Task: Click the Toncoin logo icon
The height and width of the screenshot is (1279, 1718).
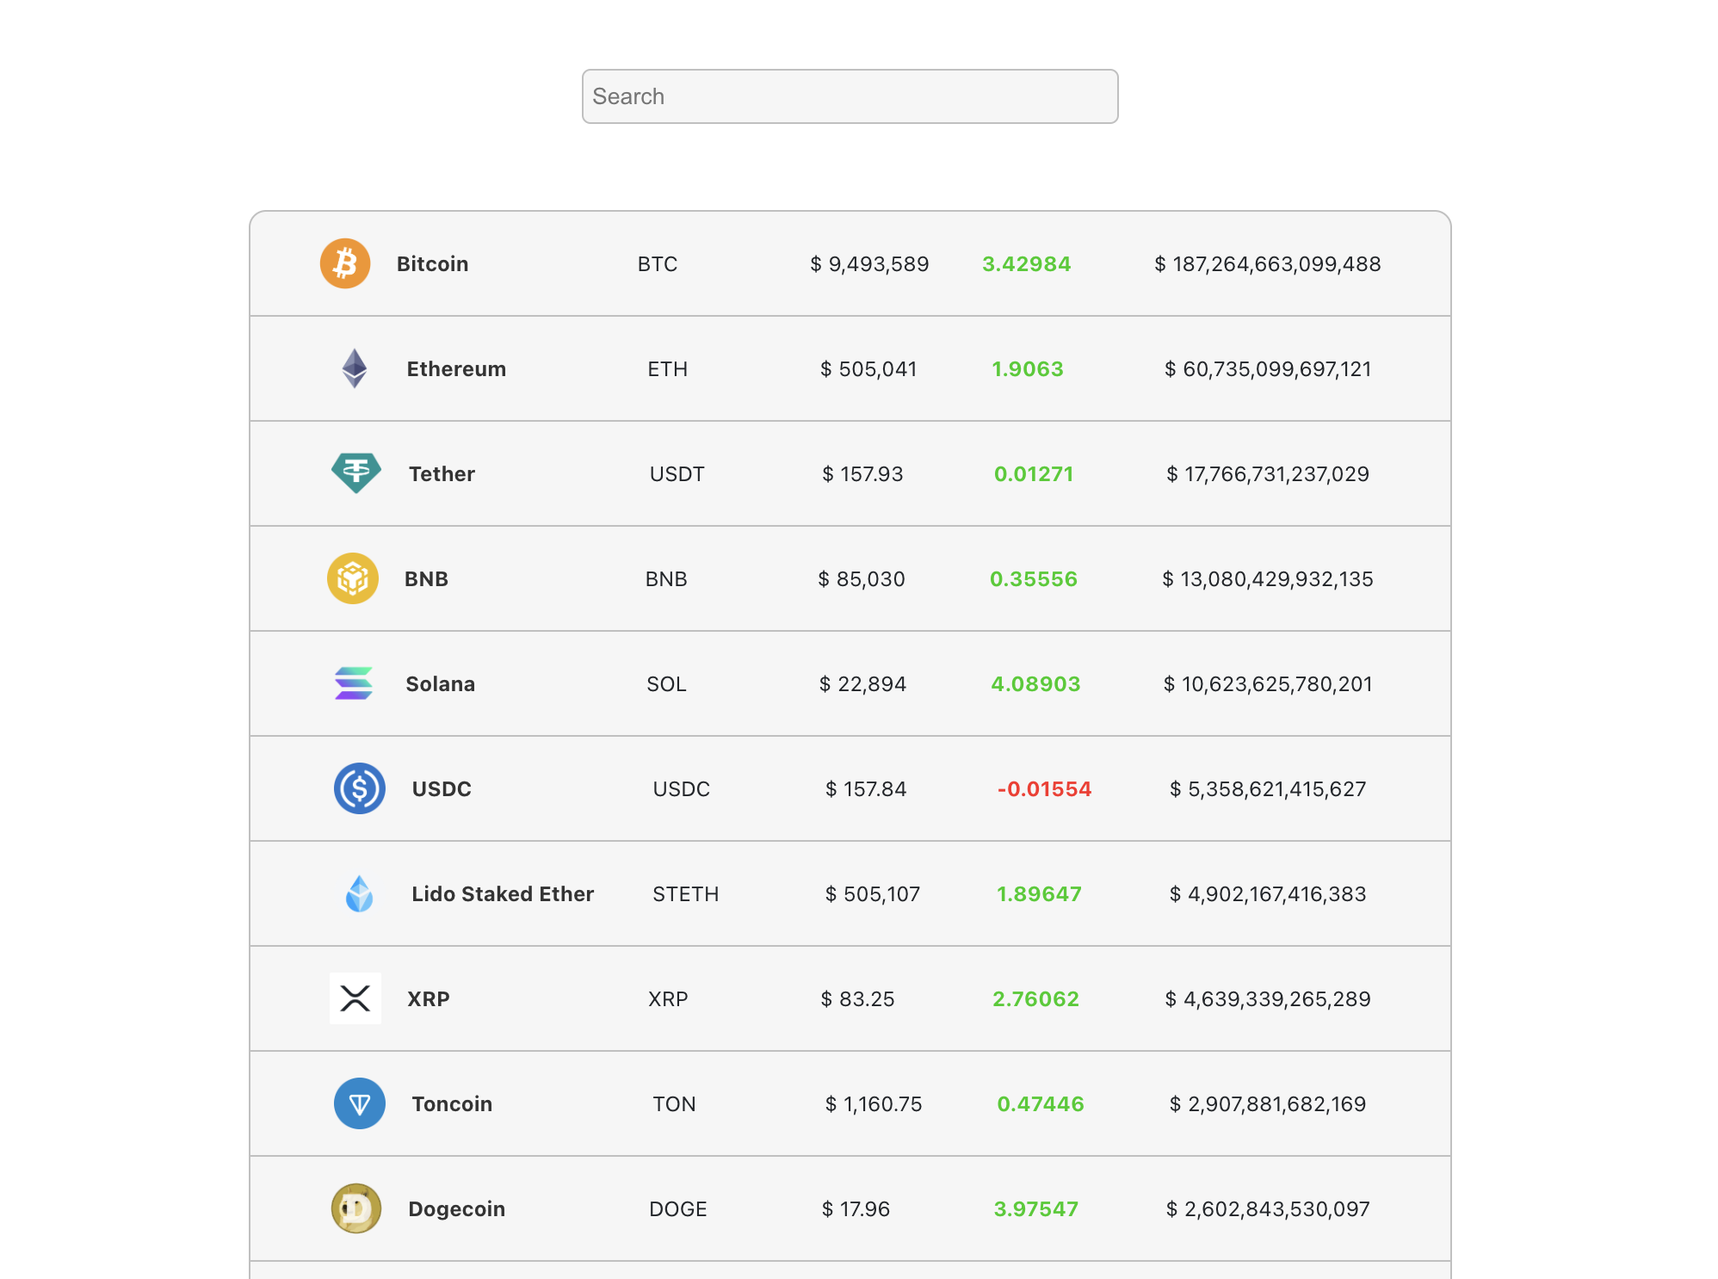Action: pyautogui.click(x=360, y=1103)
